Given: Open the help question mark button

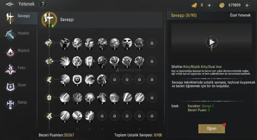Looking at the screenshot, I should pos(43,4).
